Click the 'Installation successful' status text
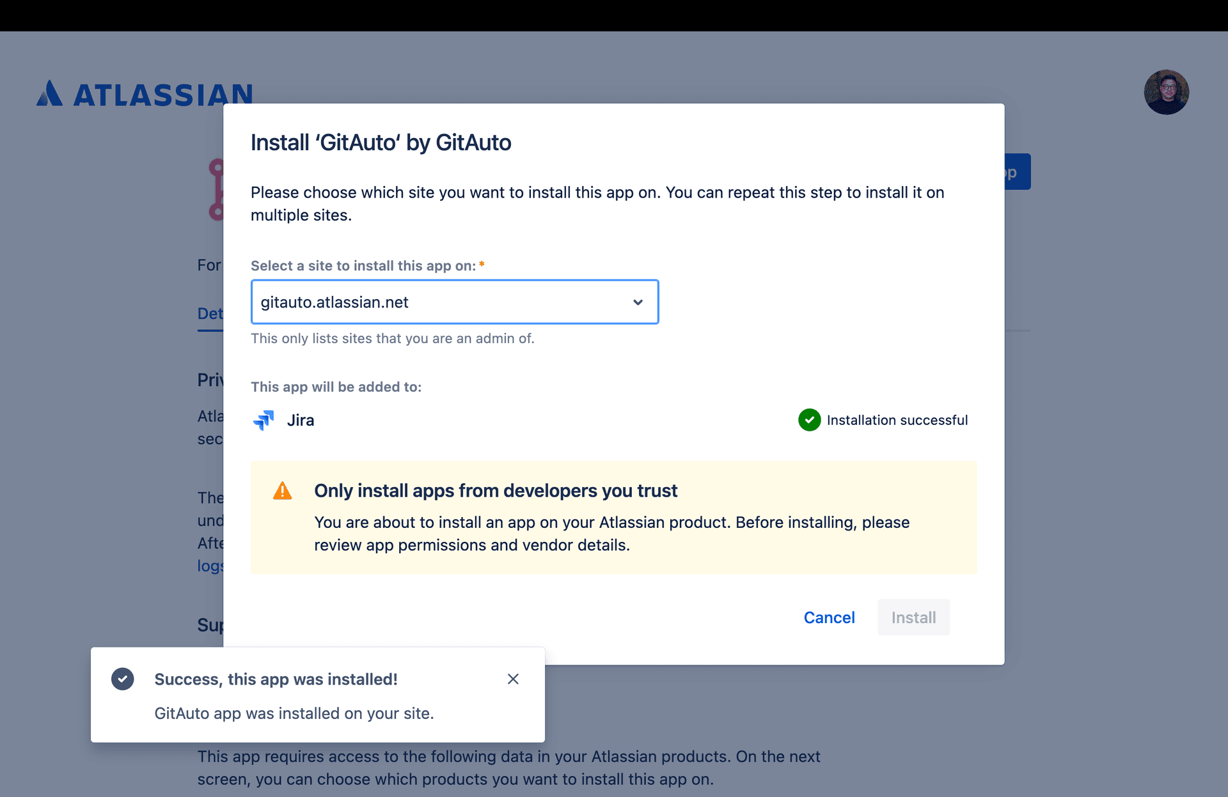This screenshot has width=1228, height=797. coord(897,420)
